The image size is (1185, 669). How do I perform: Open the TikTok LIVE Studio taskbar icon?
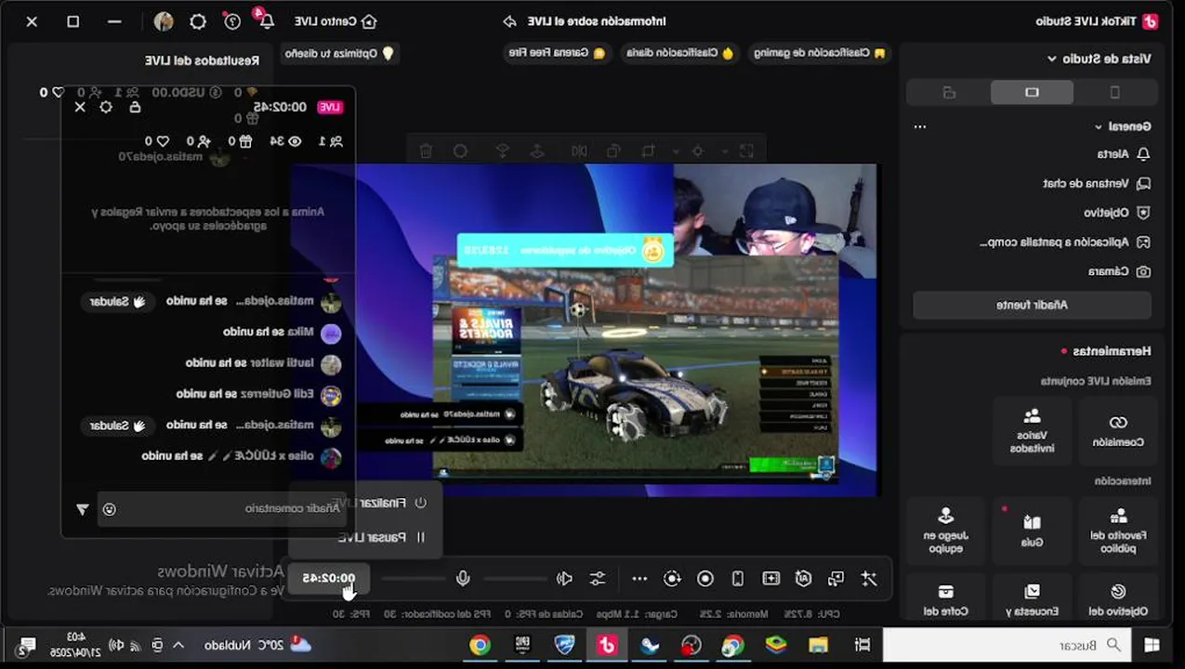[608, 645]
